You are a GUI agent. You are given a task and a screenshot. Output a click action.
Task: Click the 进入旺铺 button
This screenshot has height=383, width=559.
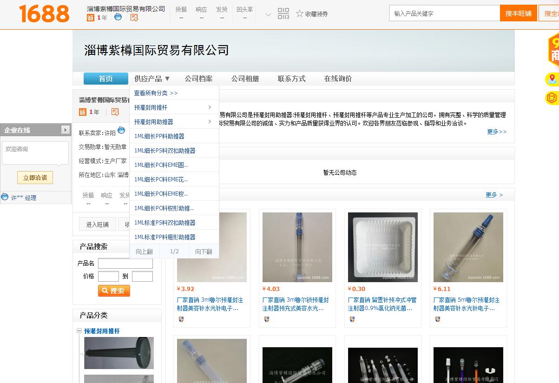(x=98, y=225)
